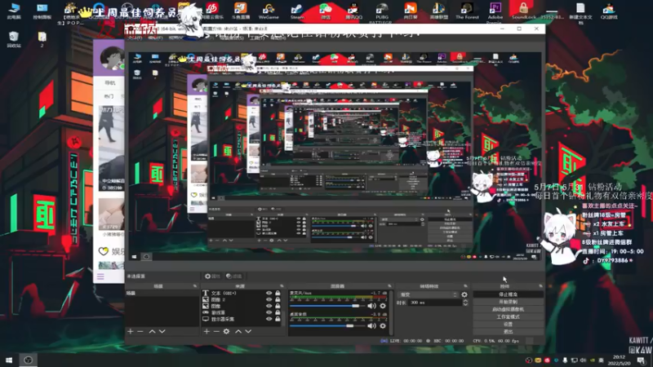
Task: Add a new source with the sources plus icon
Action: tap(207, 331)
